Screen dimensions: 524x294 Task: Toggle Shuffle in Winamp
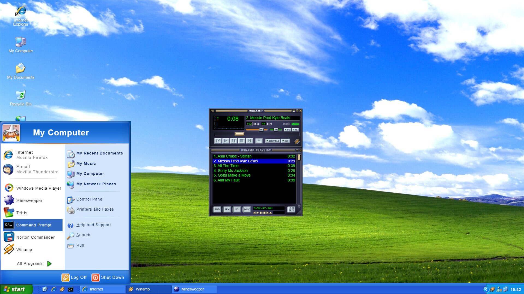(x=273, y=141)
